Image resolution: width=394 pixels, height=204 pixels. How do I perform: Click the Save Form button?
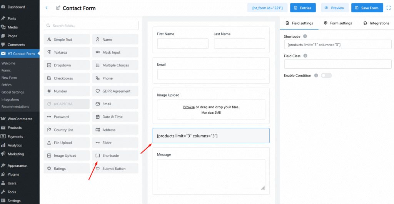[x=367, y=8]
